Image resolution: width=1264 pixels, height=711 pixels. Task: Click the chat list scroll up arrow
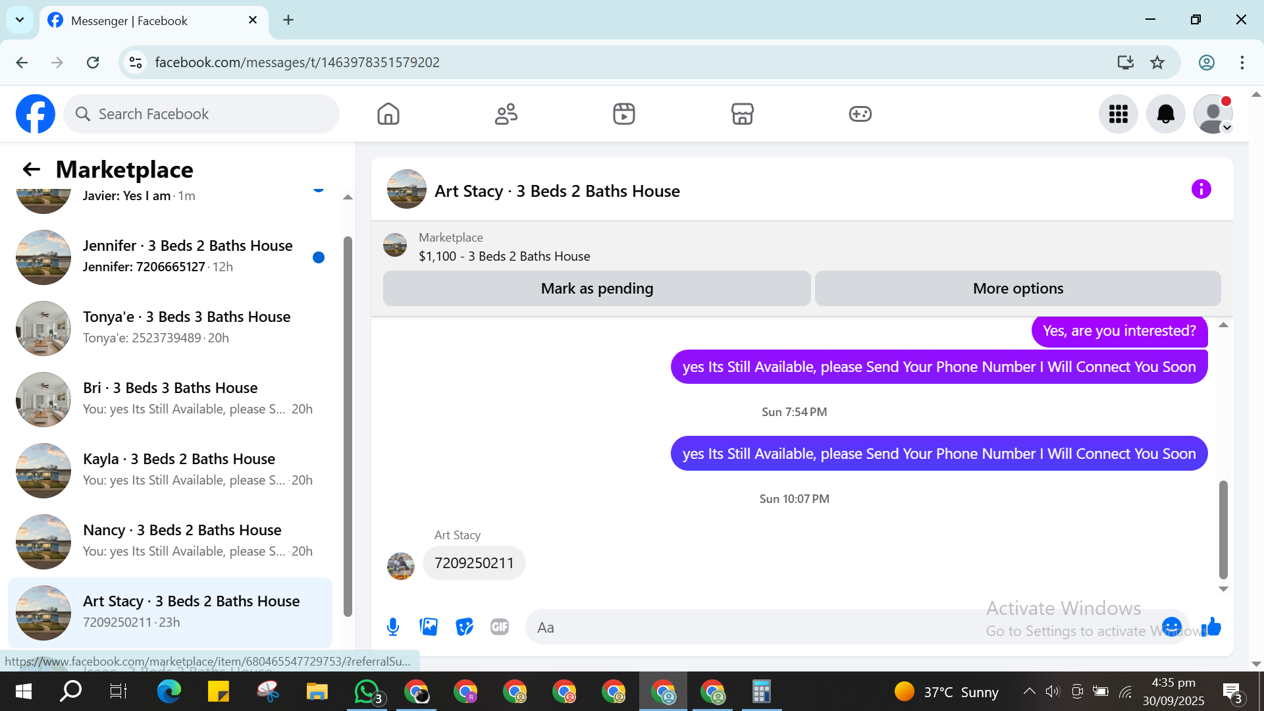pyautogui.click(x=348, y=197)
